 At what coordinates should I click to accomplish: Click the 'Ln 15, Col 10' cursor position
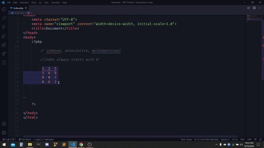coord(206,139)
